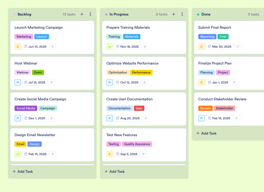Click priority icon on Launch Marketing Campaign
The width and height of the screenshot is (264, 192).
[18, 46]
